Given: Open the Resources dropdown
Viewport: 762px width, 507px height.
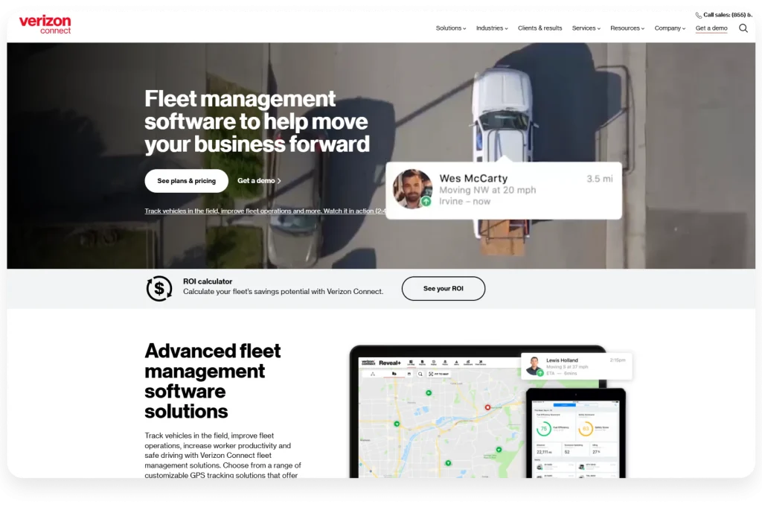Looking at the screenshot, I should (627, 28).
